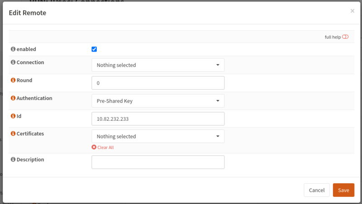Image resolution: width=362 pixels, height=204 pixels.
Task: Show help for the Certificates field
Action: click(x=13, y=134)
